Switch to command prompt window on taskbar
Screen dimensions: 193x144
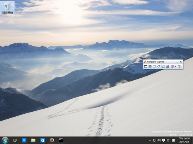pos(61,140)
